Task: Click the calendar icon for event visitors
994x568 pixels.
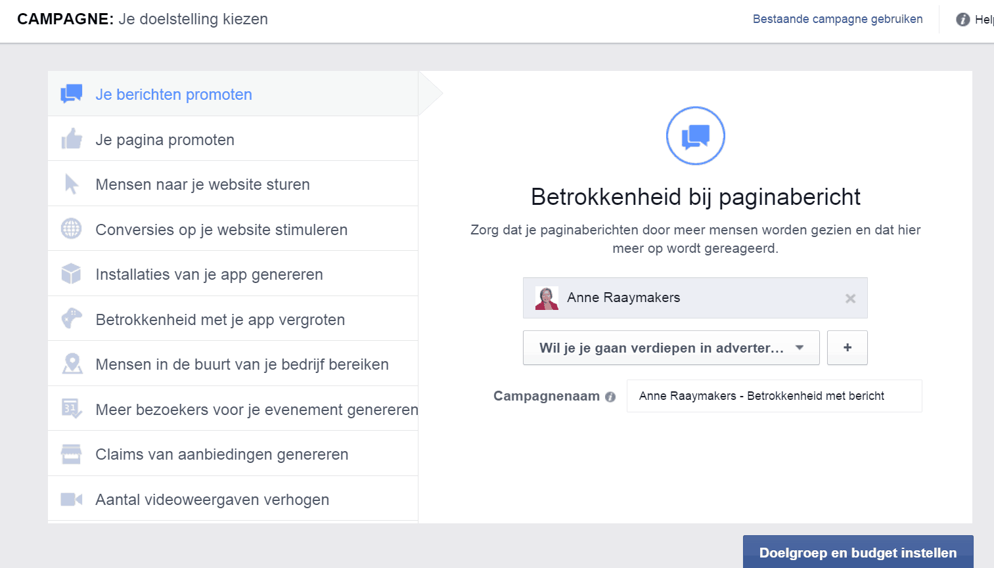Action: click(x=72, y=408)
